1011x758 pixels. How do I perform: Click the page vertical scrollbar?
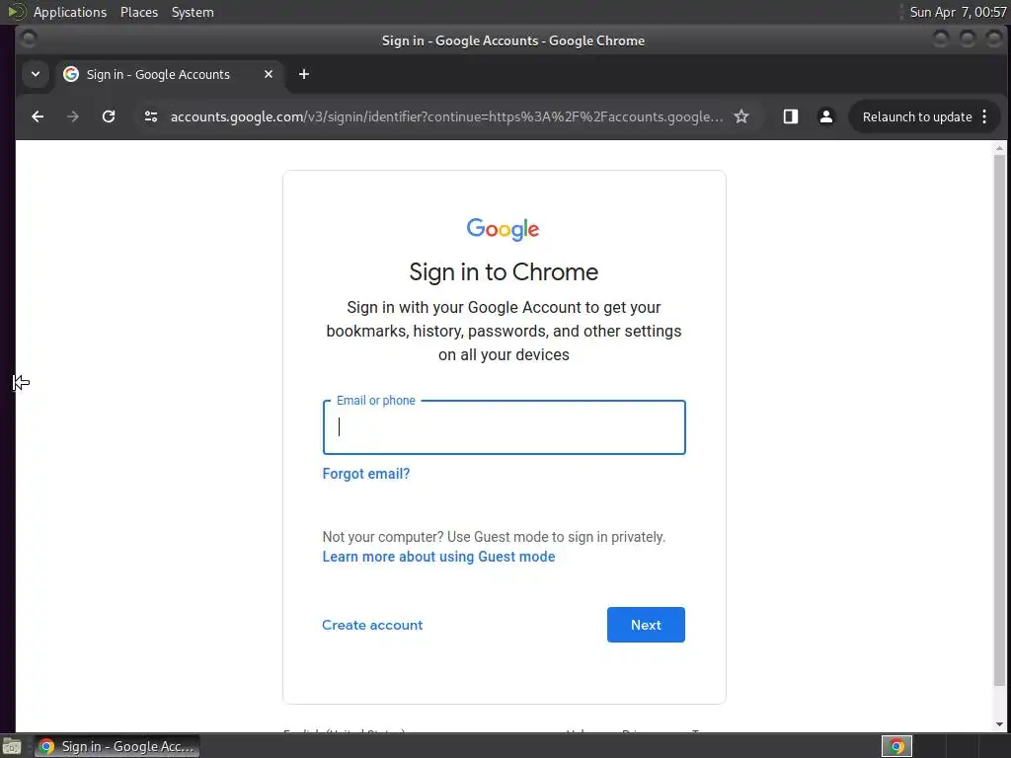click(x=999, y=420)
